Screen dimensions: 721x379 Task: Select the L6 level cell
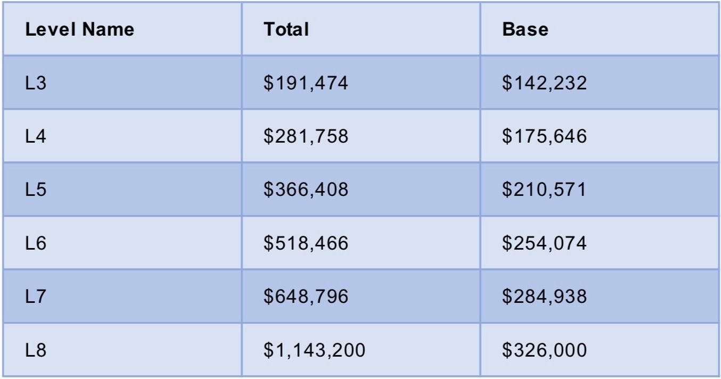(36, 243)
